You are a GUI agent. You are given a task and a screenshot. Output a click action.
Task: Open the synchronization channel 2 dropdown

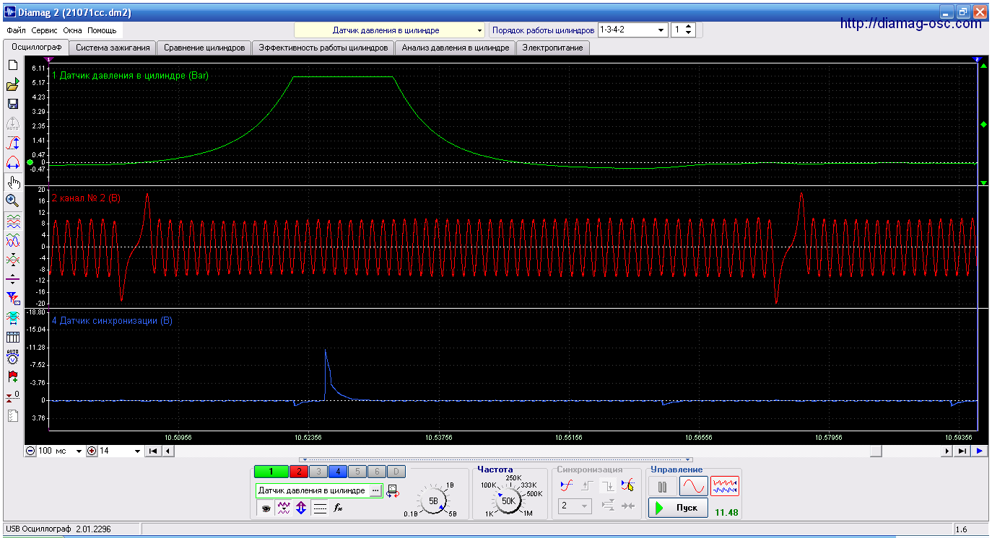575,506
